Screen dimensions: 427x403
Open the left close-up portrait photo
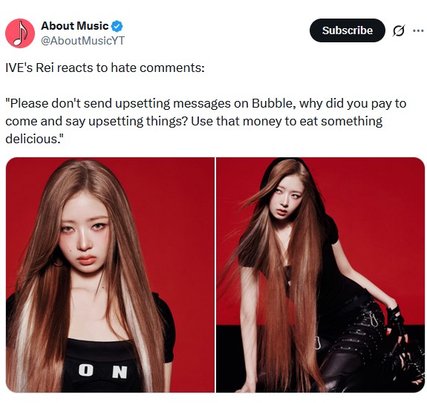110,275
